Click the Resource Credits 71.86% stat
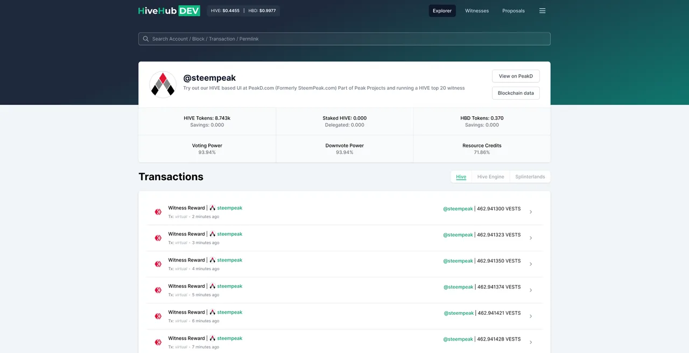Image resolution: width=689 pixels, height=353 pixels. 482,149
